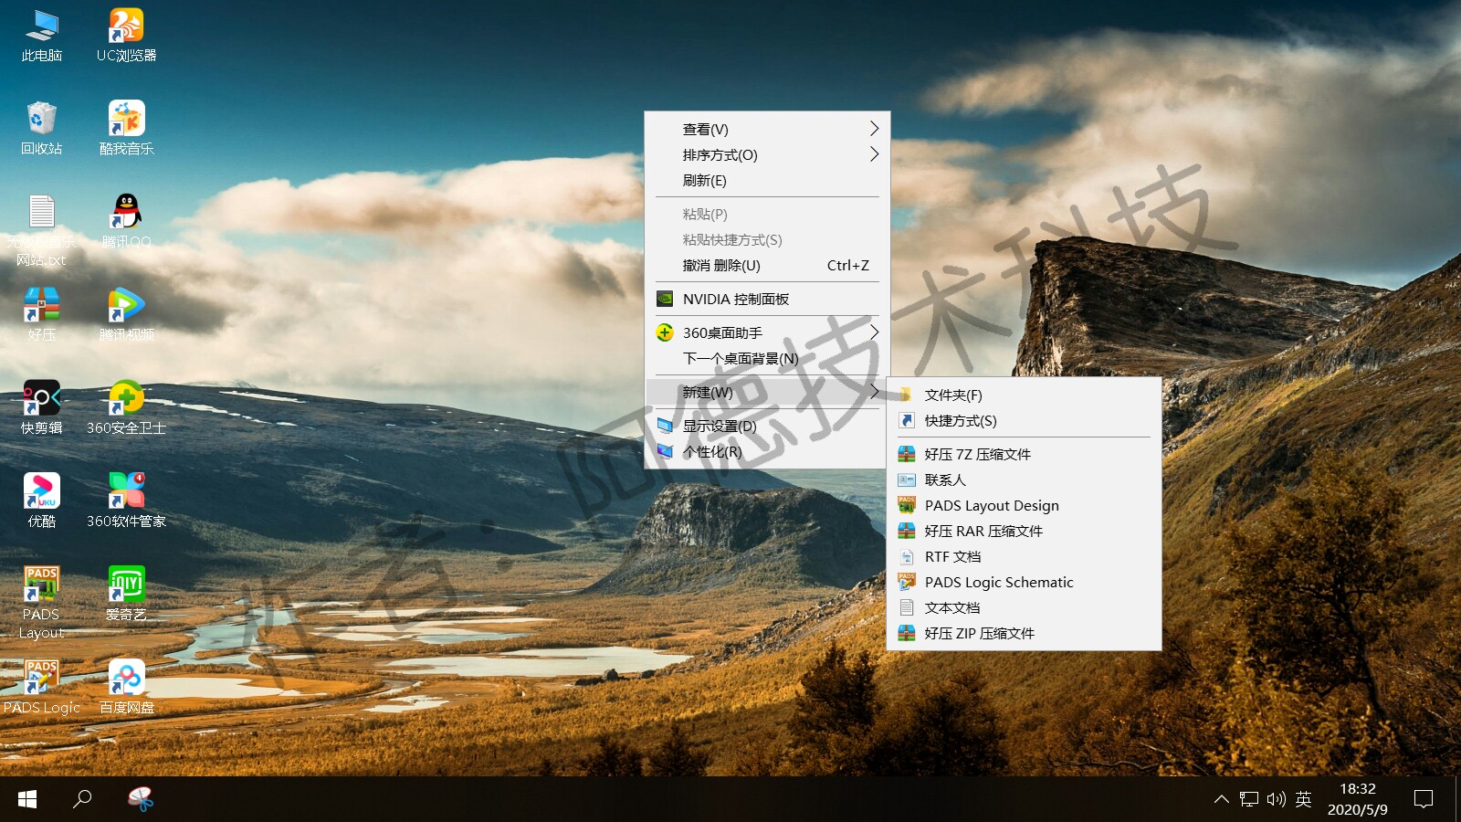
Task: Create a new PADS Layout Design file
Action: pos(1024,505)
